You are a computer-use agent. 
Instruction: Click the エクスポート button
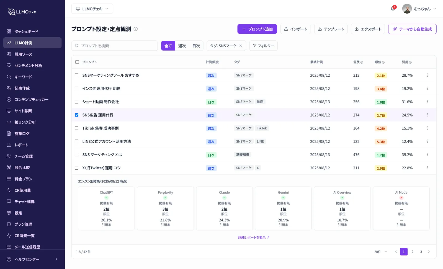tap(368, 29)
